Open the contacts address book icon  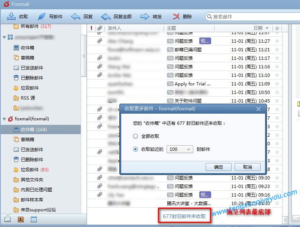click(x=21, y=219)
